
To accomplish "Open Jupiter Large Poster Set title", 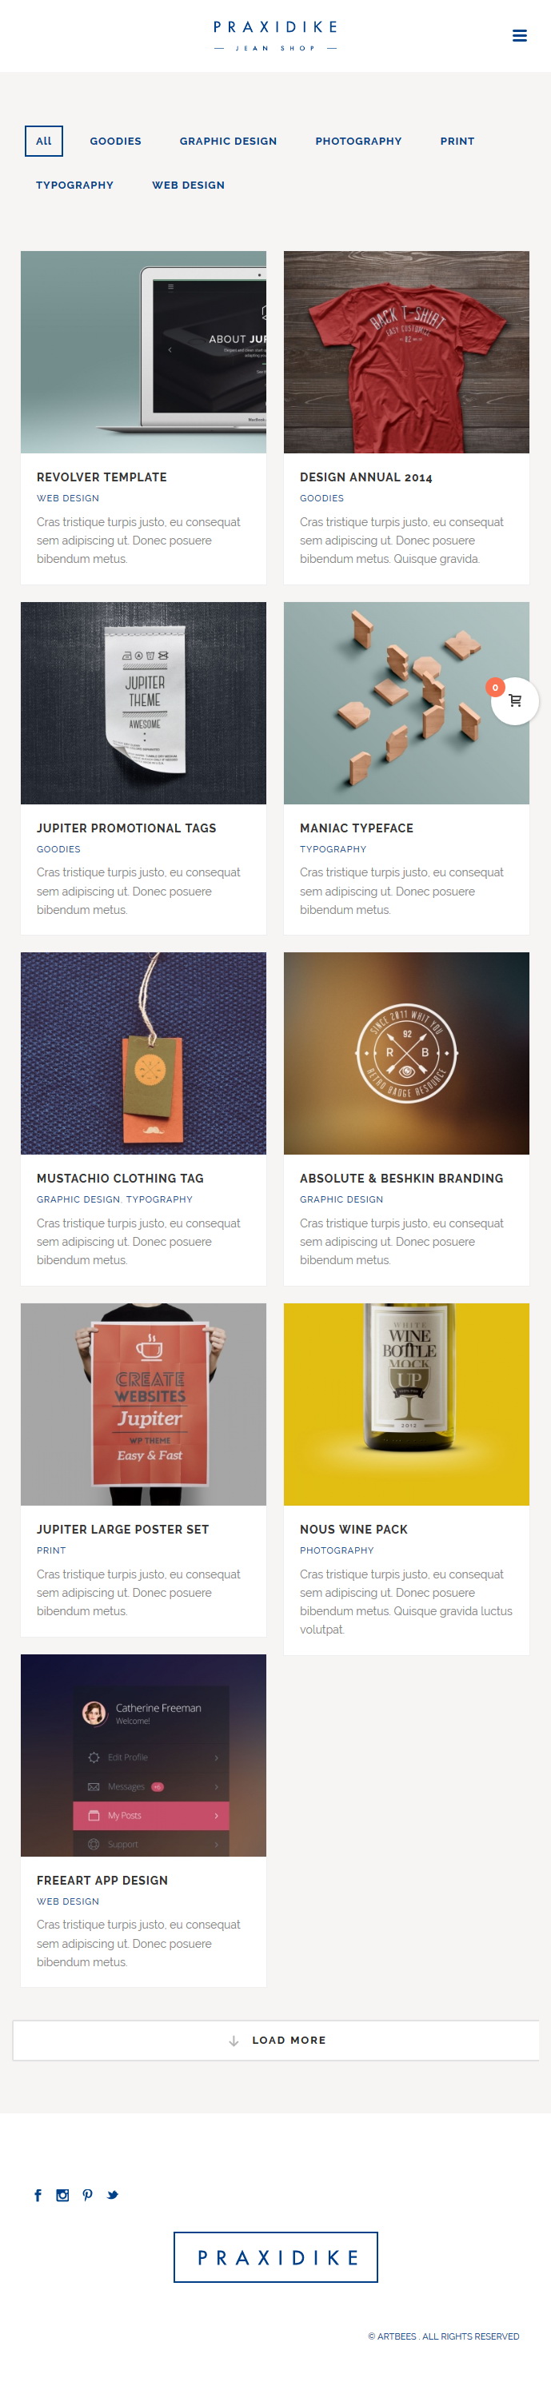I will tap(122, 1529).
